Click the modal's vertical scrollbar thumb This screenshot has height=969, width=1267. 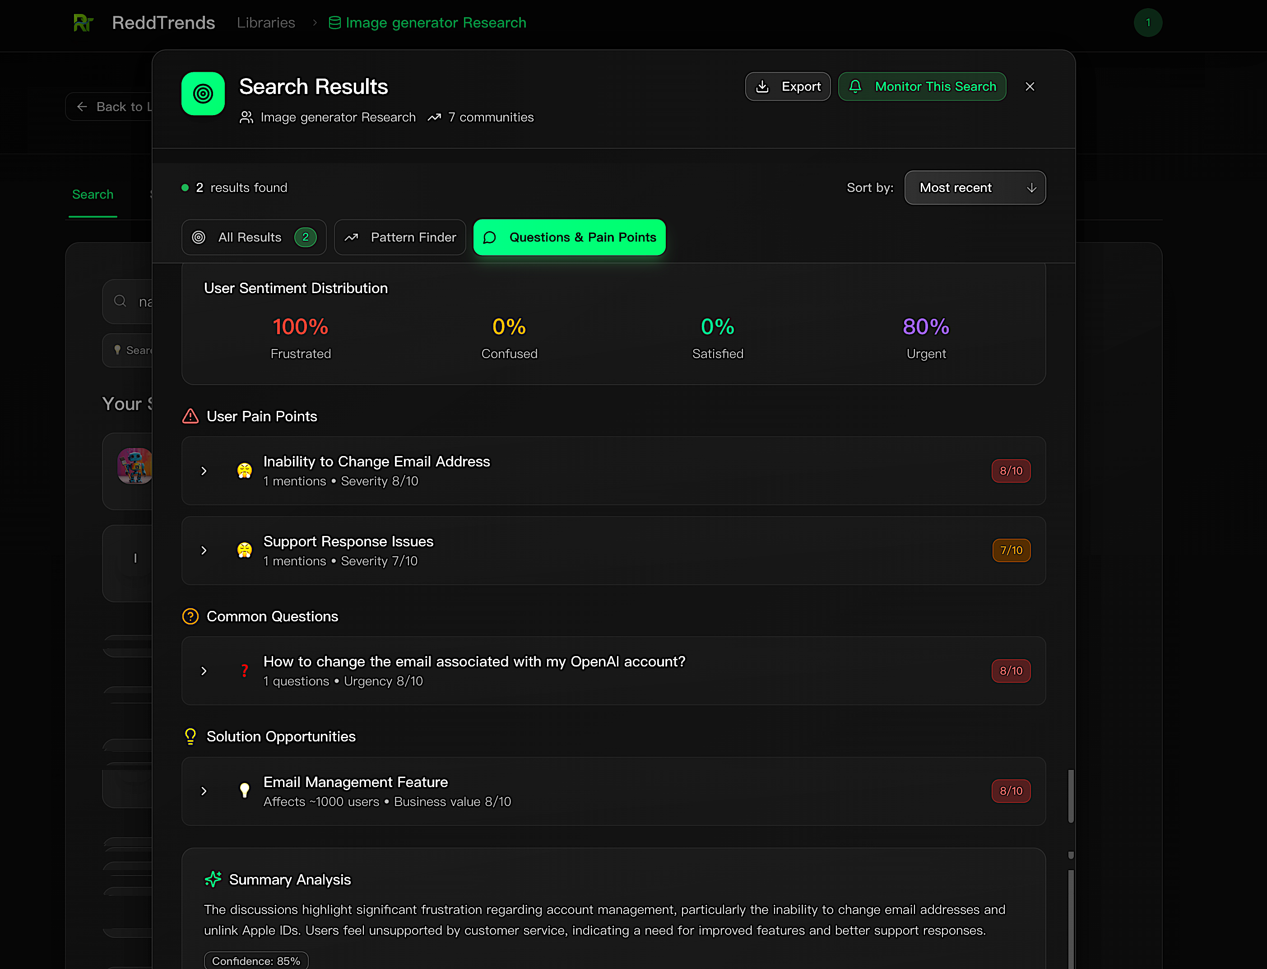click(1071, 796)
